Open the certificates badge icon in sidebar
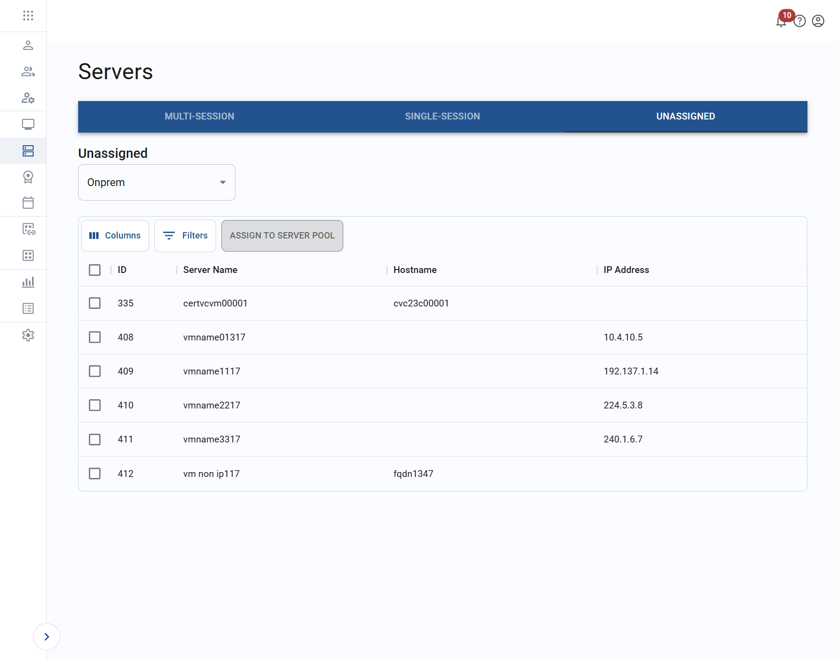This screenshot has height=661, width=839. click(x=28, y=177)
